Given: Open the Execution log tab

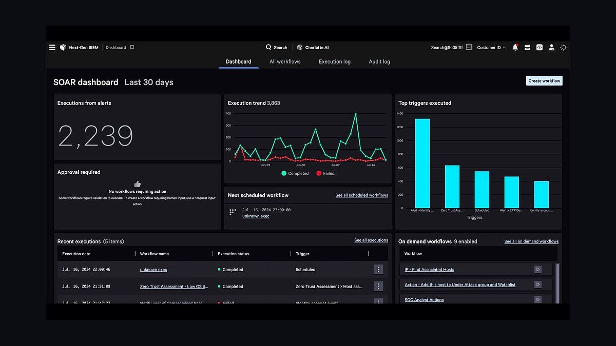Looking at the screenshot, I should click(335, 62).
